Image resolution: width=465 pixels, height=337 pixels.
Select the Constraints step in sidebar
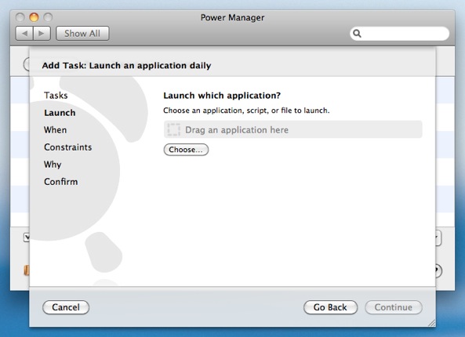[x=68, y=147]
